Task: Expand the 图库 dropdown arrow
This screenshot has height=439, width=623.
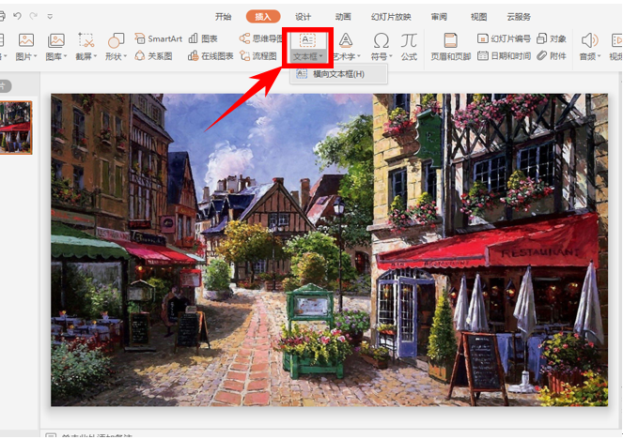Action: [x=65, y=56]
